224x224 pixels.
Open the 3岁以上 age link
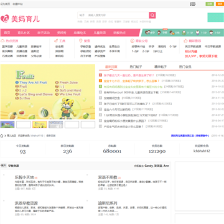click(x=157, y=51)
